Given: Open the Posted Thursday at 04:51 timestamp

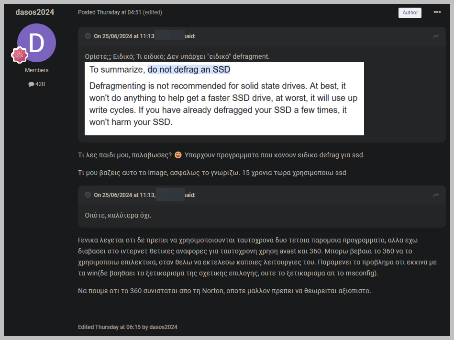Looking at the screenshot, I should pyautogui.click(x=110, y=12).
